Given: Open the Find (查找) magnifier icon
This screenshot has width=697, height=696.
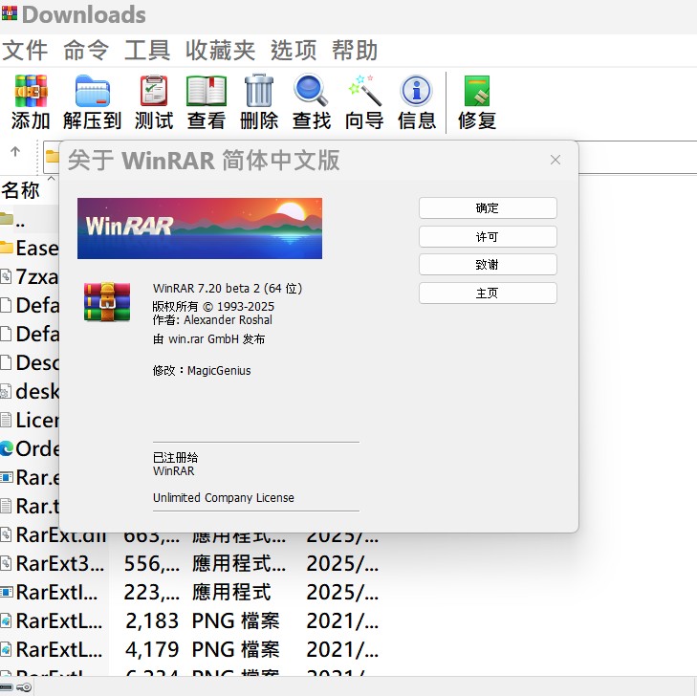Looking at the screenshot, I should (x=312, y=92).
